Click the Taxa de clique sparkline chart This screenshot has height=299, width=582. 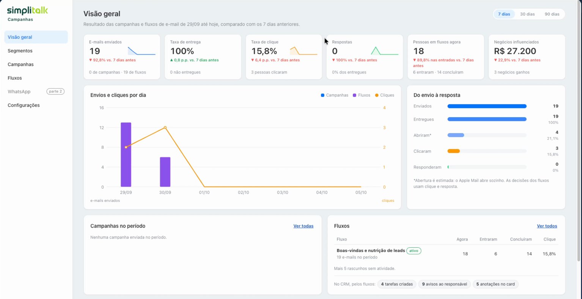tap(304, 51)
